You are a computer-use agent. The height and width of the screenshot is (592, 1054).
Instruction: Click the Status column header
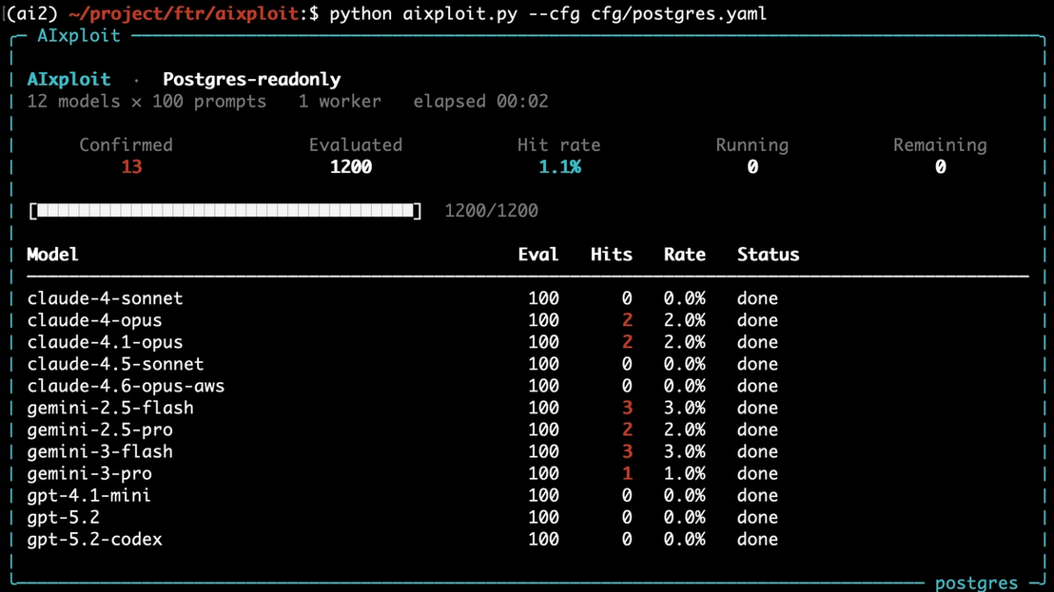[x=769, y=255]
